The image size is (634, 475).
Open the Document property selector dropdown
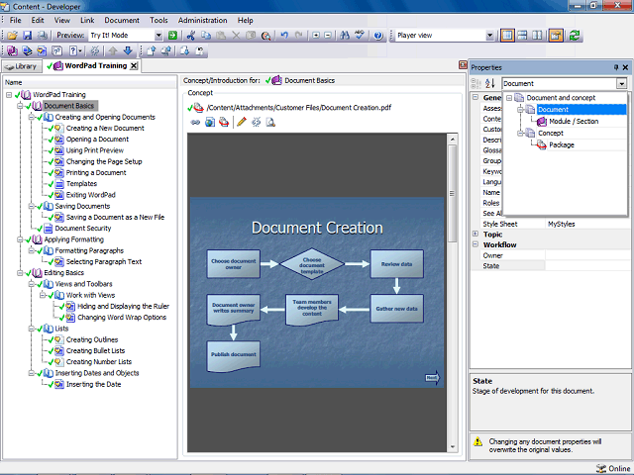[621, 83]
